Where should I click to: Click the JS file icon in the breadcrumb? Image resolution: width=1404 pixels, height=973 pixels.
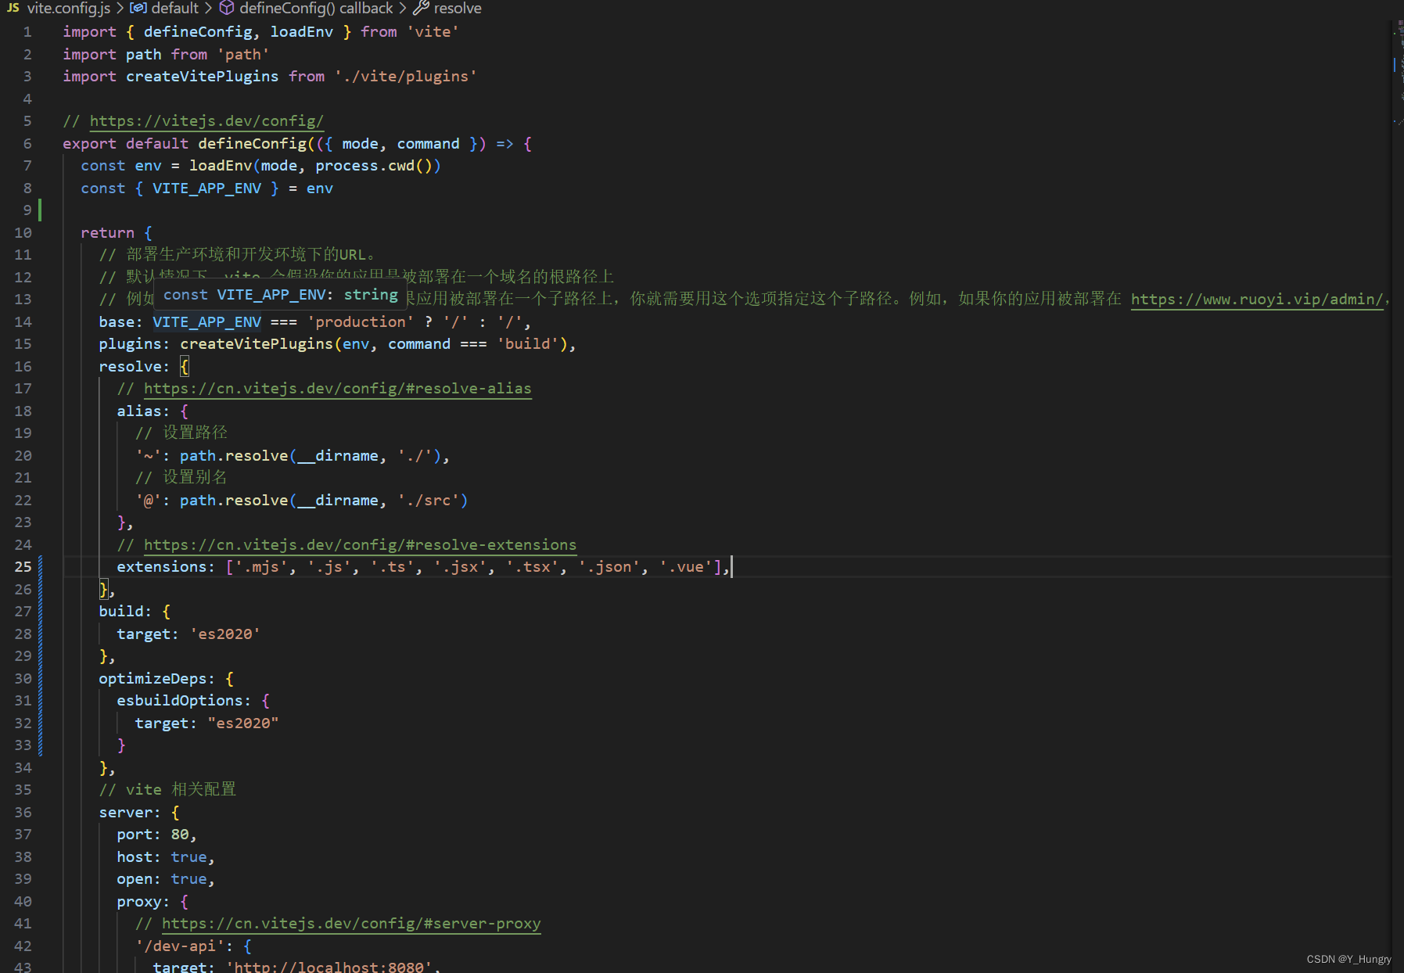(12, 9)
